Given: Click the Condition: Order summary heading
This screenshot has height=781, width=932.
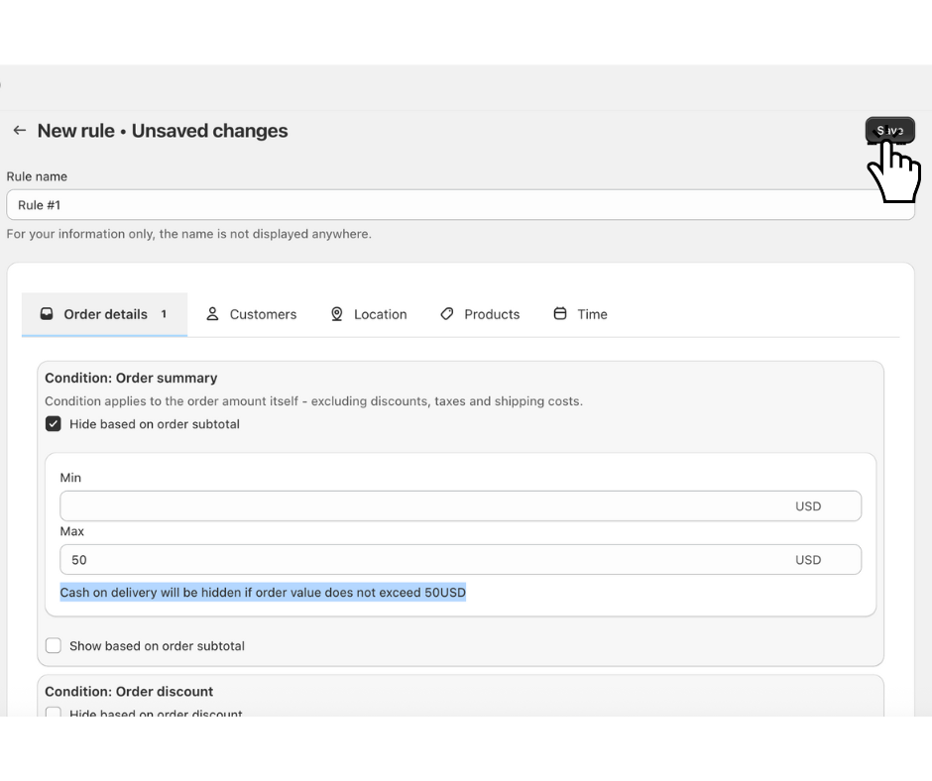Looking at the screenshot, I should pos(131,378).
